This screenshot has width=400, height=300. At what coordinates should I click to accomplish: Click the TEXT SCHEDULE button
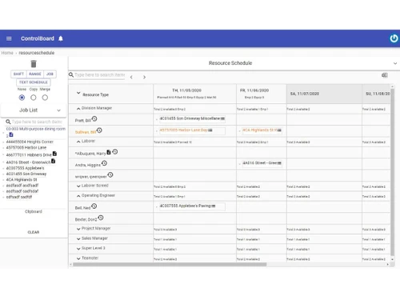34,82
